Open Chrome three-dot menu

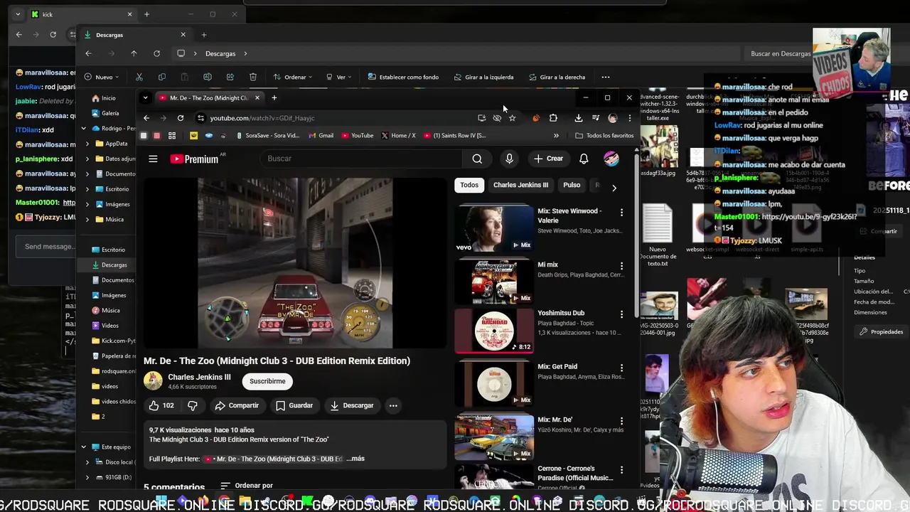(629, 118)
